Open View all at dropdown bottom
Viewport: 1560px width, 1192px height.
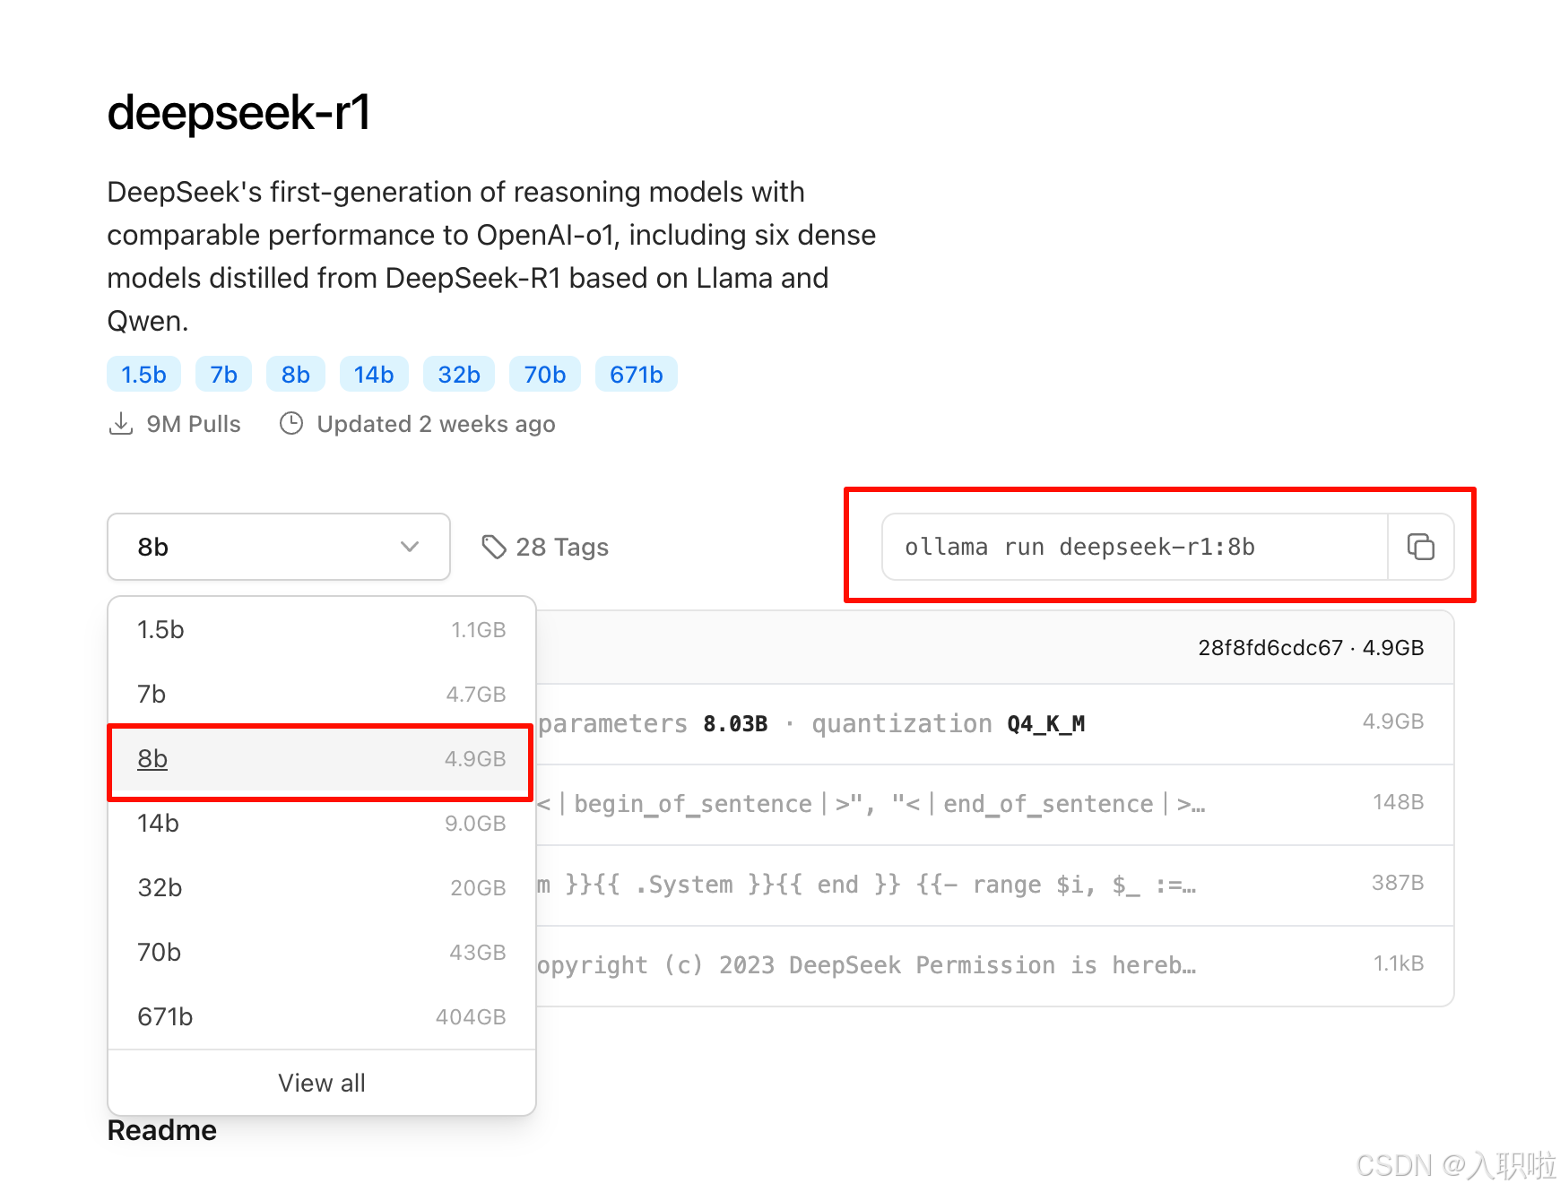pyautogui.click(x=322, y=1083)
